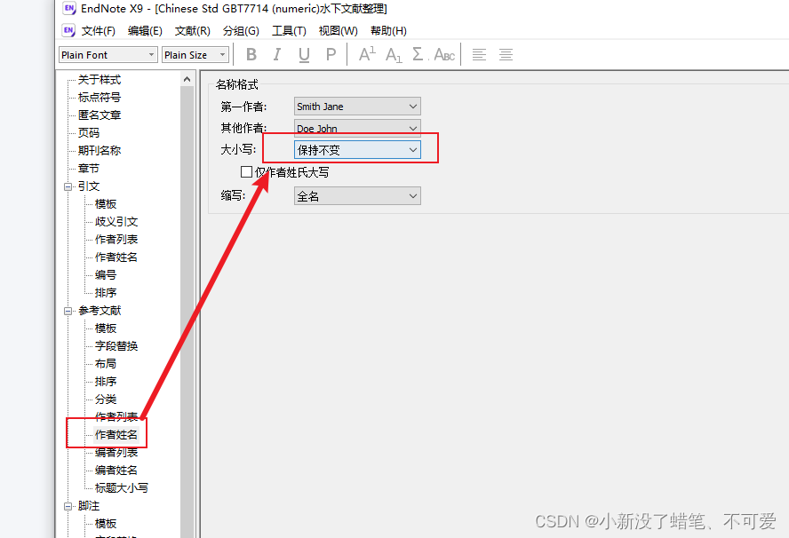Open the 编辑(E) menu
Viewport: 789px width, 538px height.
tap(145, 31)
